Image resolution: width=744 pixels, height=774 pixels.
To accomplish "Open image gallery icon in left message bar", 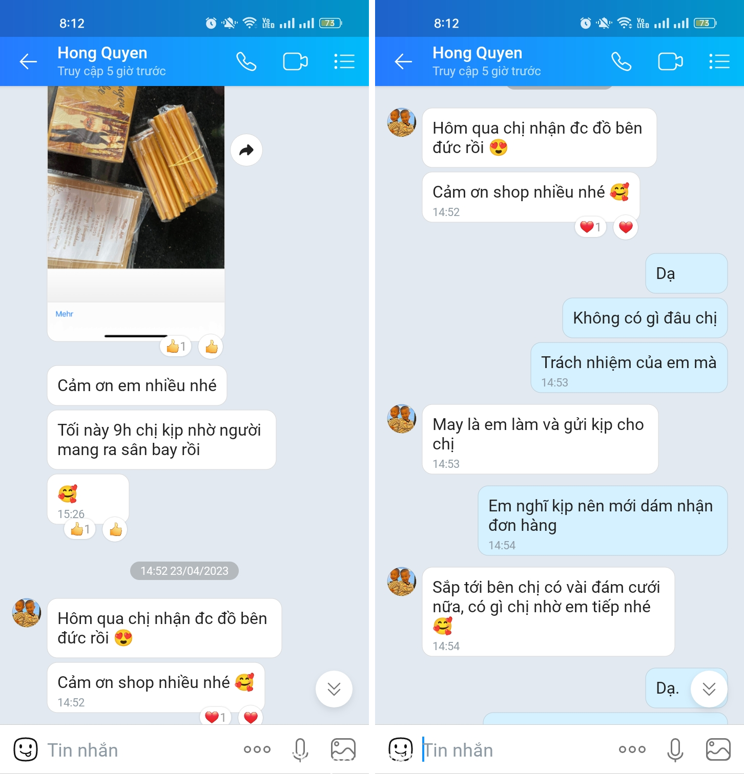I will 343,750.
